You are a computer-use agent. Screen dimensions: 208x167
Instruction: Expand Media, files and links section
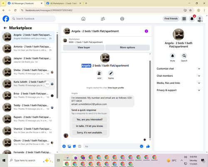(178, 83)
